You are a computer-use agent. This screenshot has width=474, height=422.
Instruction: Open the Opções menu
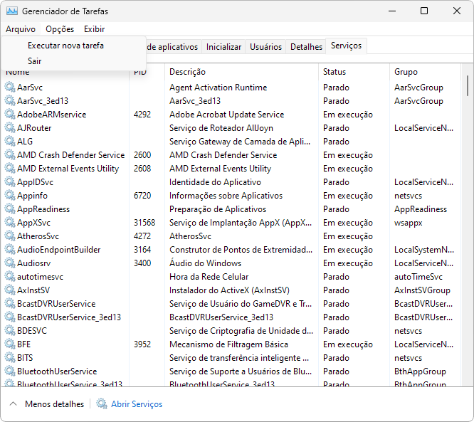(x=60, y=29)
